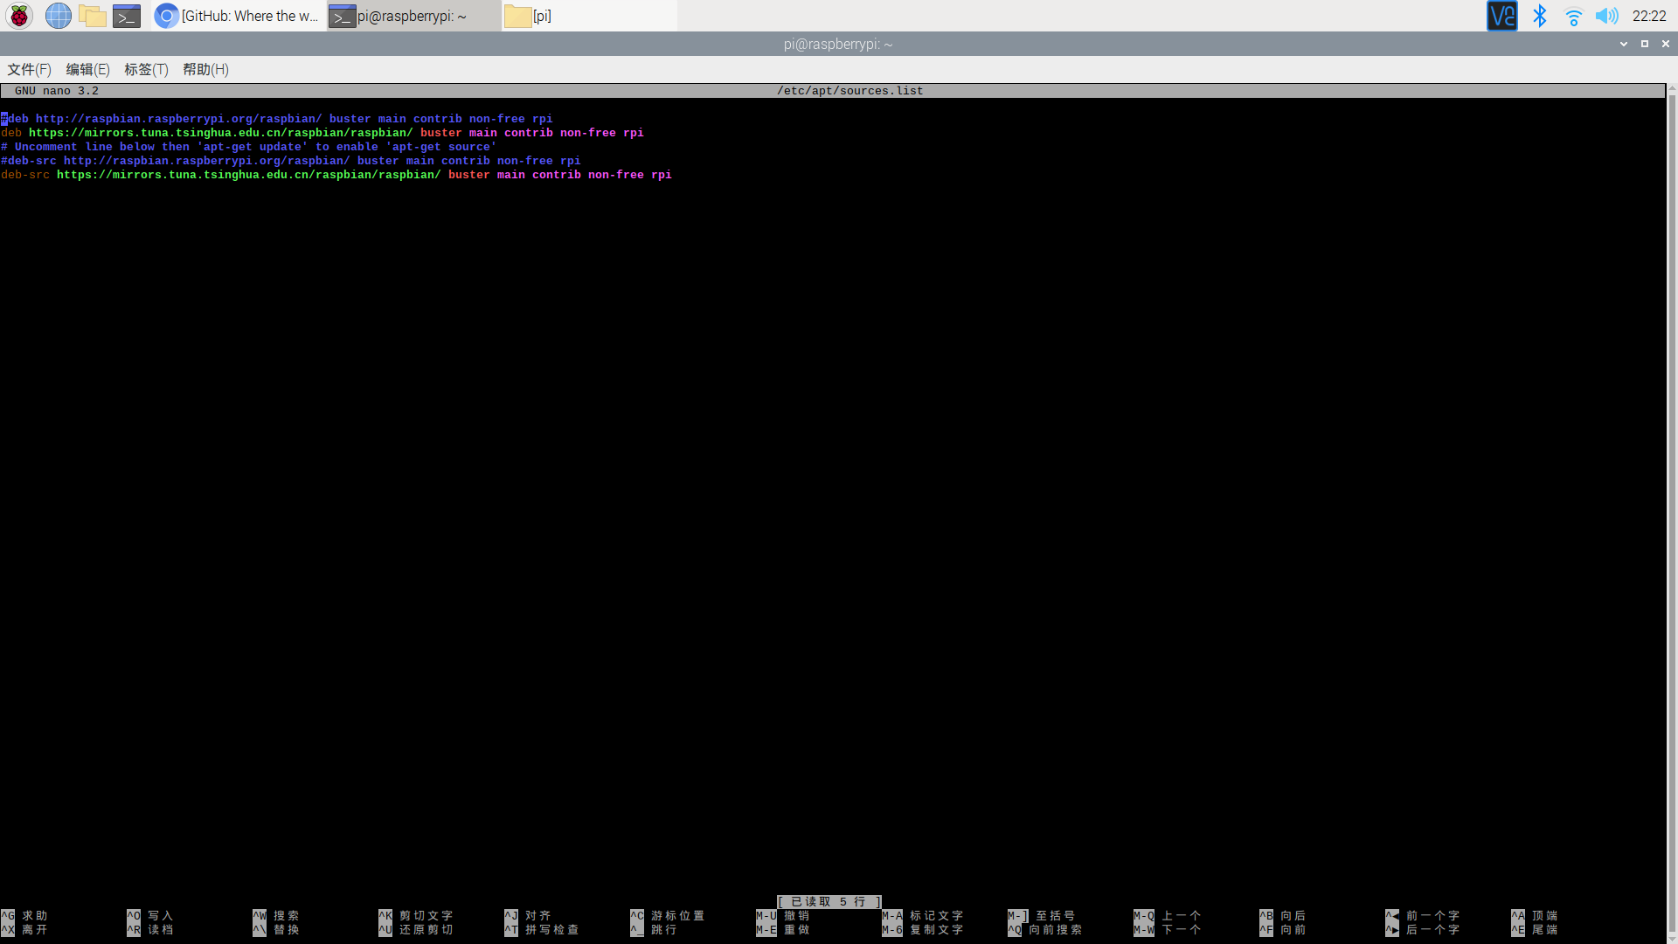Screen dimensions: 1678x944
Task: Minimize the terminal window
Action: click(1624, 44)
